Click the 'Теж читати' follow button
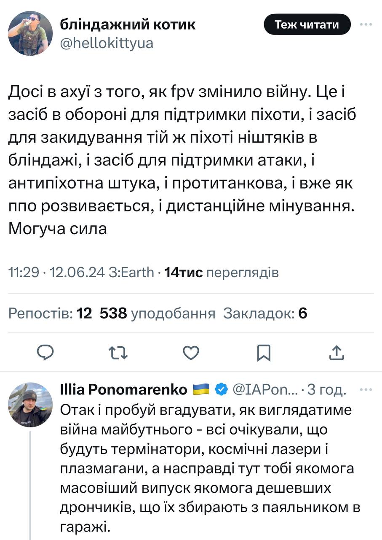Screen dimensions: 382x540 pyautogui.click(x=307, y=24)
